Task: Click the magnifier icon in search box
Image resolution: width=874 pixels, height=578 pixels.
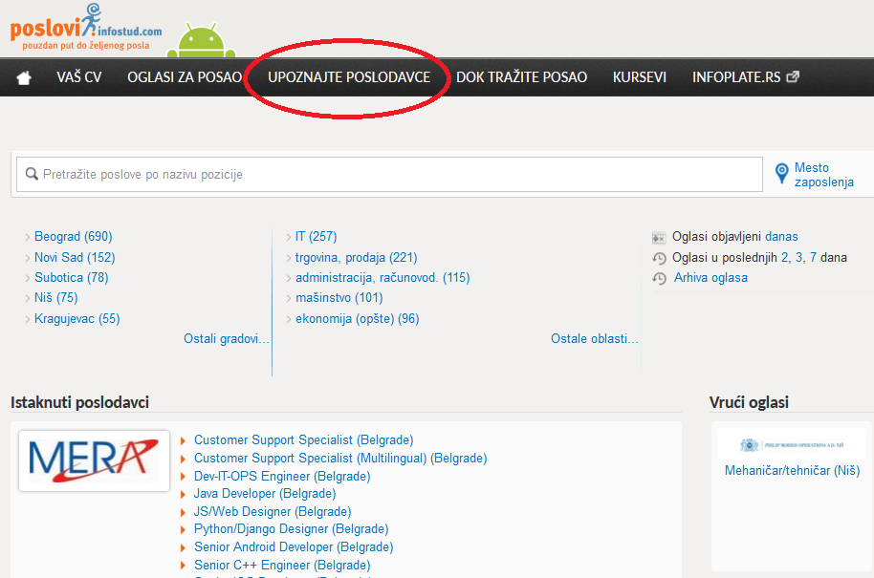Action: click(x=32, y=175)
